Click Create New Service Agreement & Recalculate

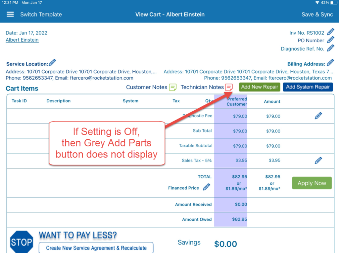[96, 248]
